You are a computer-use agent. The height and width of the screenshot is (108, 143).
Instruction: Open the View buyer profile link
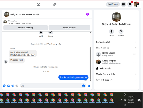[54, 44]
